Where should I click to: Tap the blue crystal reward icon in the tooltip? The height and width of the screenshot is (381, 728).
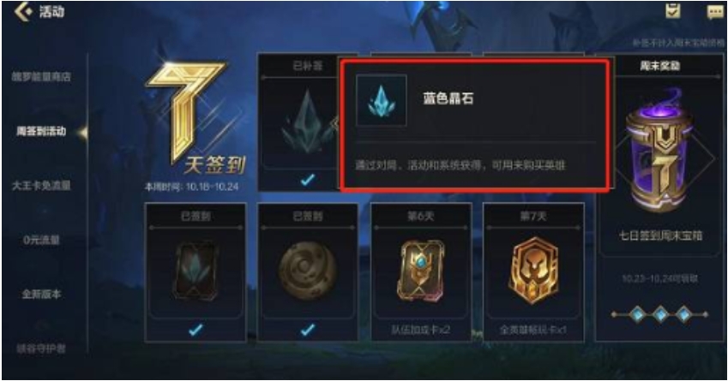[x=382, y=100]
